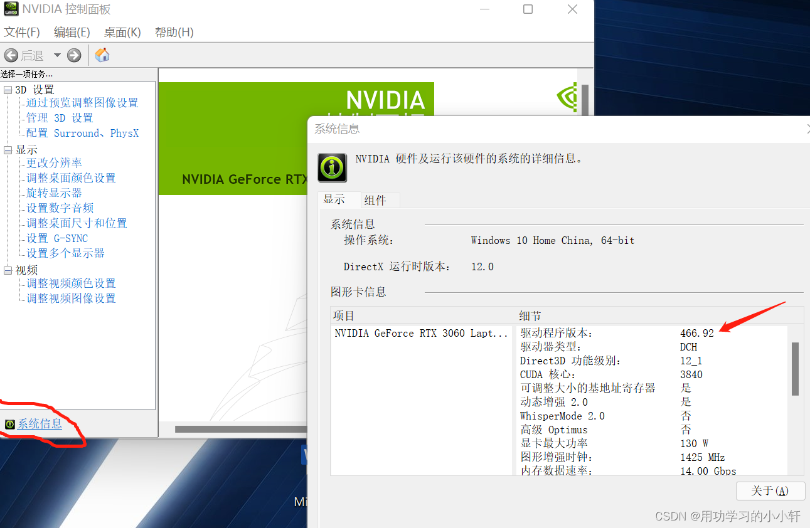Click the 细节 column header

[530, 316]
